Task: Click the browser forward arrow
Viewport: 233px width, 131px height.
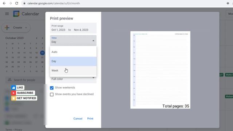Action: coord(10,3)
